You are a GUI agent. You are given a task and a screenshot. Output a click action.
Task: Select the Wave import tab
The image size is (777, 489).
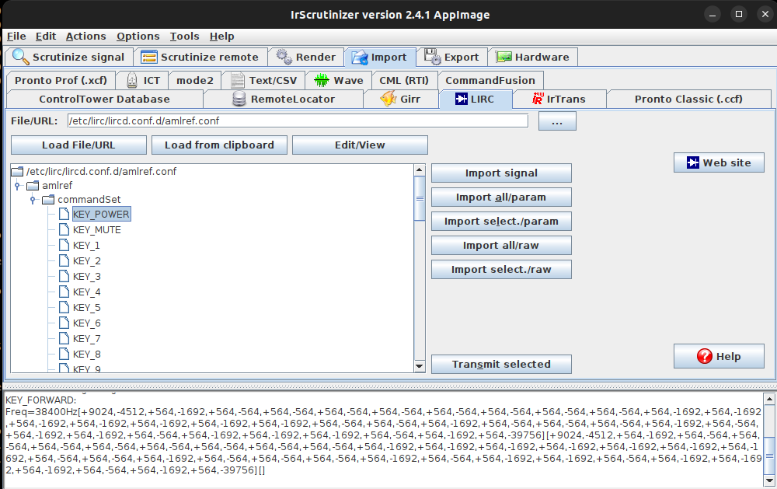click(339, 80)
